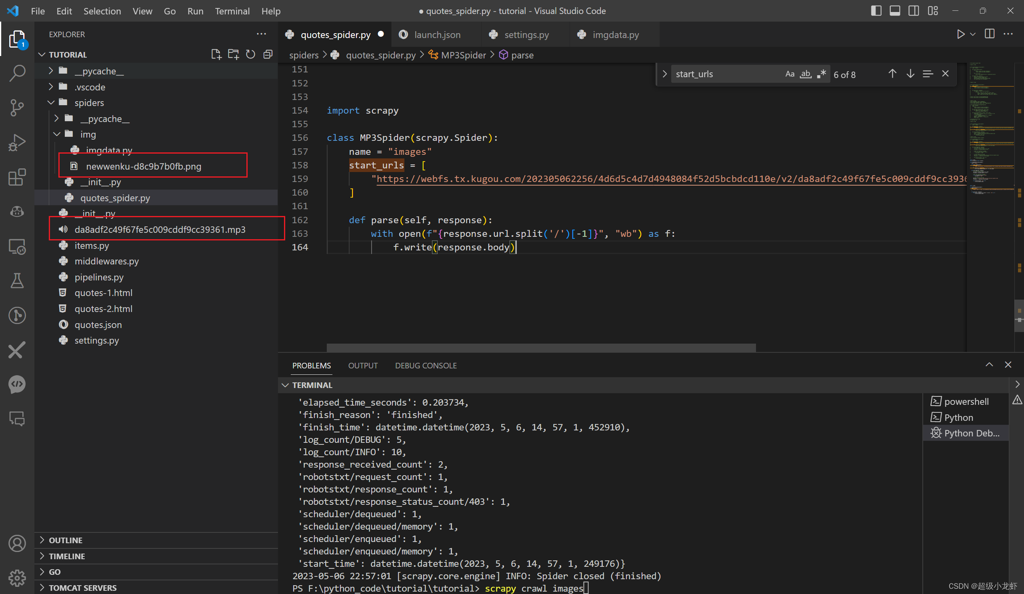Open the Terminal menu

232,11
